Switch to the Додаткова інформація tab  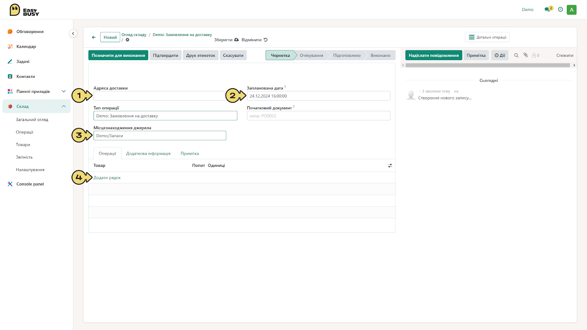(148, 154)
